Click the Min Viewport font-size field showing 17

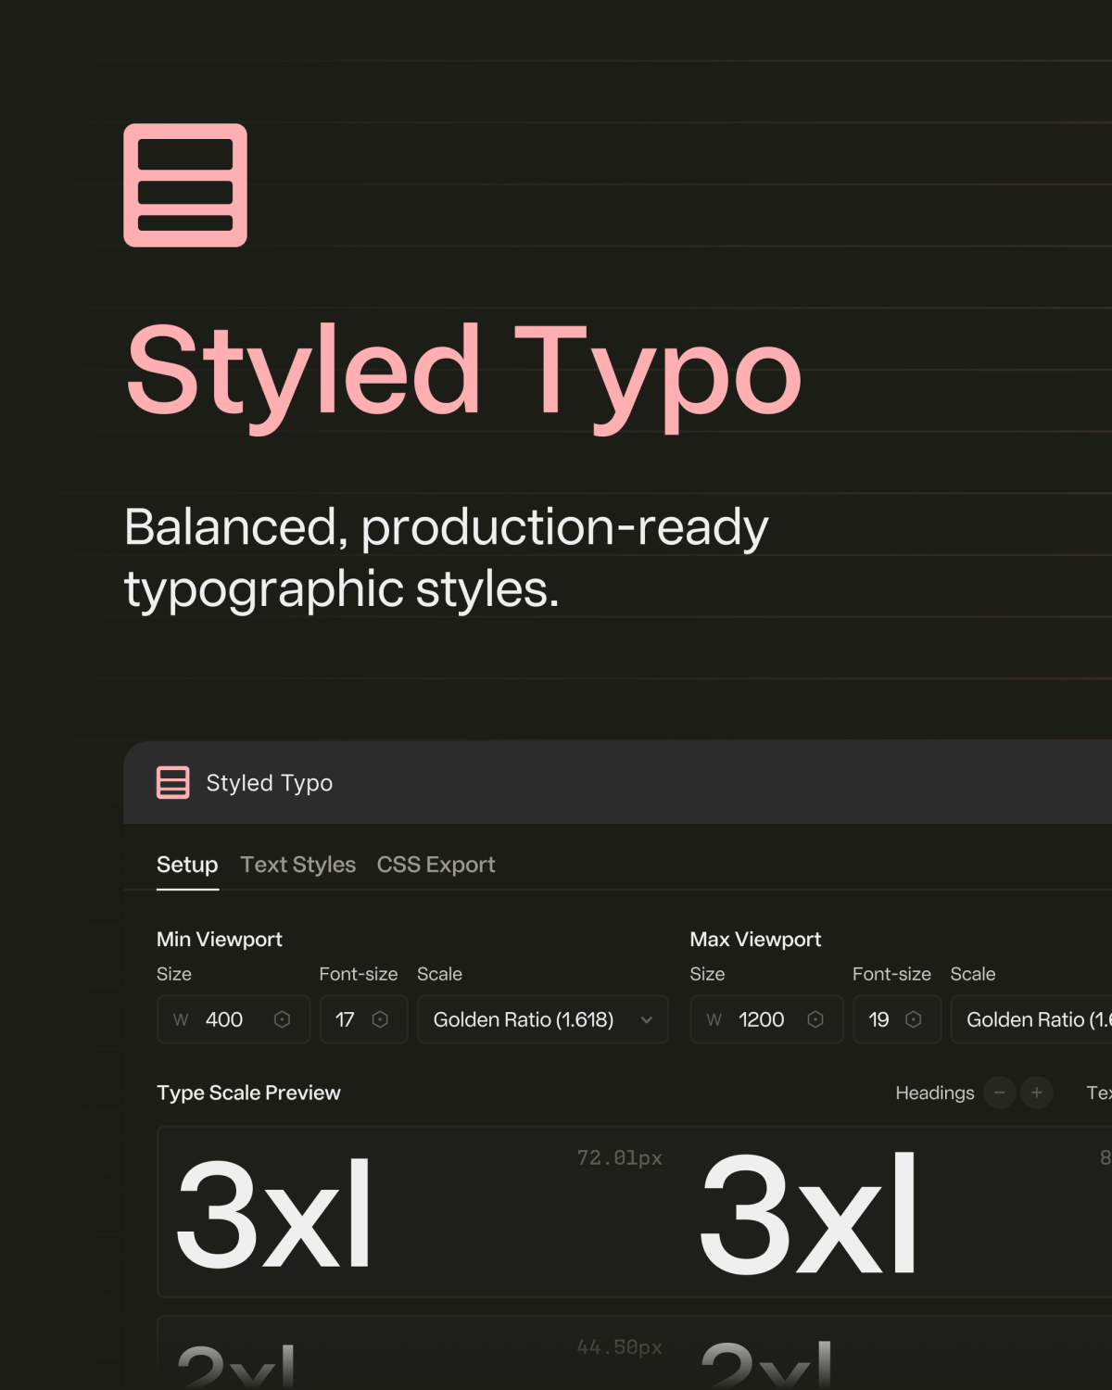pos(363,1019)
